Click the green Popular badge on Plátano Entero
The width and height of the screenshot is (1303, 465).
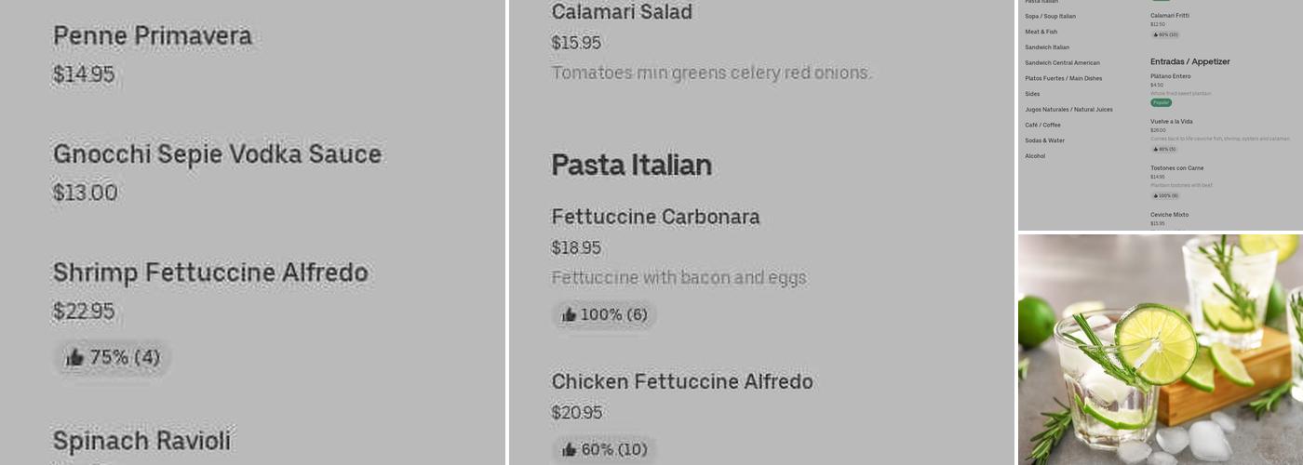1161,102
